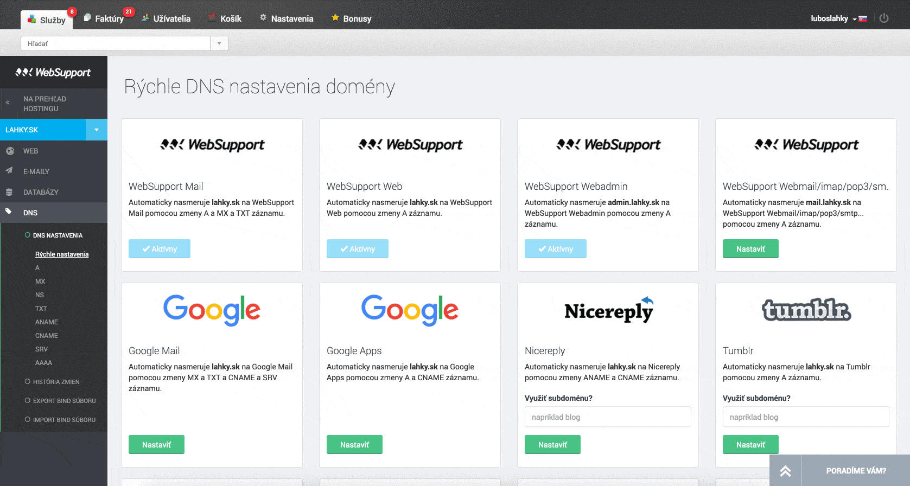The height and width of the screenshot is (486, 910).
Task: Open the AAAA record list
Action: 43,363
